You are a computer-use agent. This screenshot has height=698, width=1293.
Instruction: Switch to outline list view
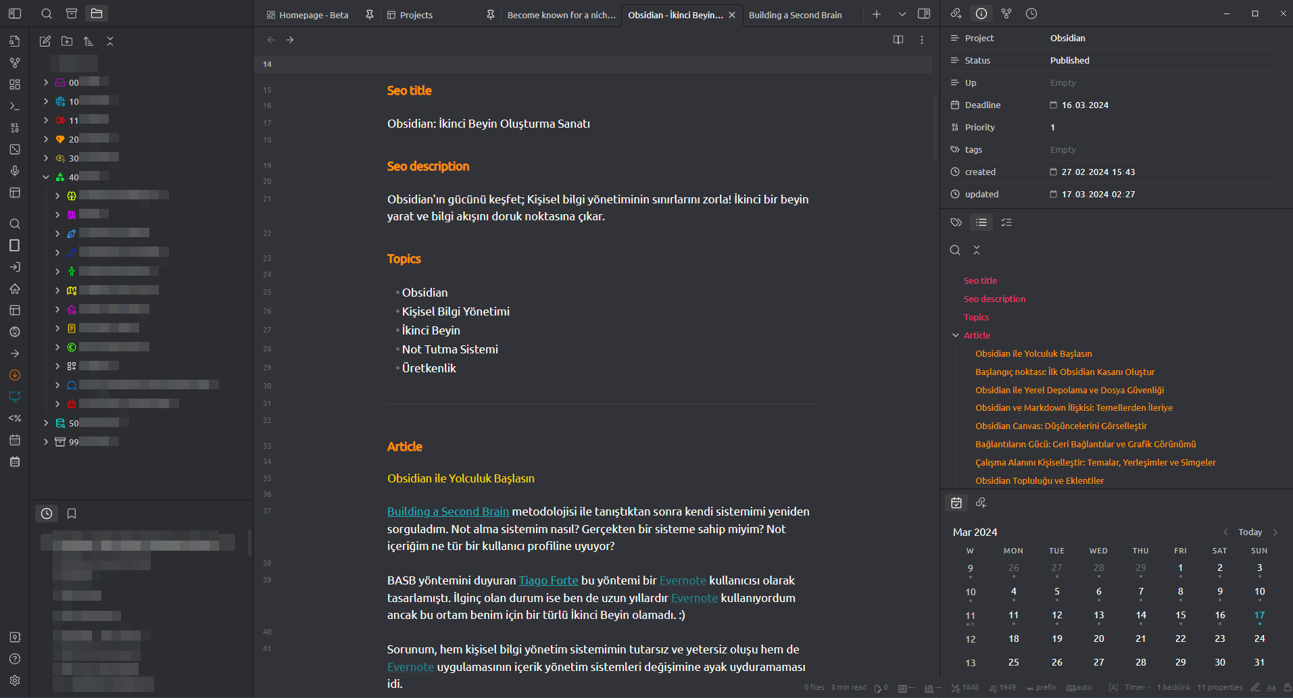tap(981, 222)
